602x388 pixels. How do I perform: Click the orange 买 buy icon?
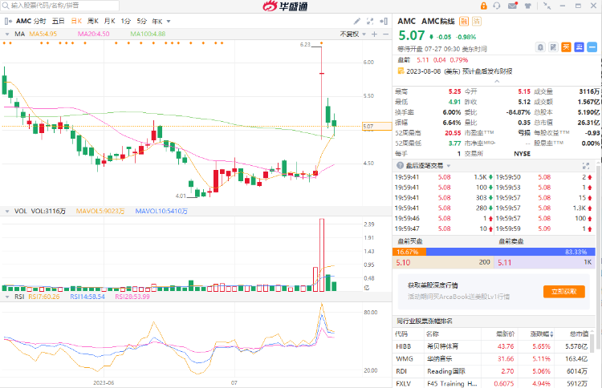pos(567,47)
